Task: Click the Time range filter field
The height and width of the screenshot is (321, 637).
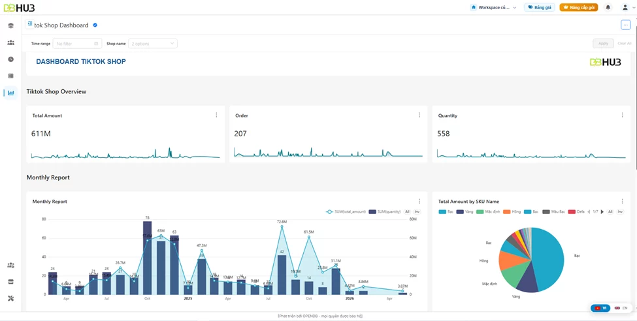Action: (x=77, y=44)
